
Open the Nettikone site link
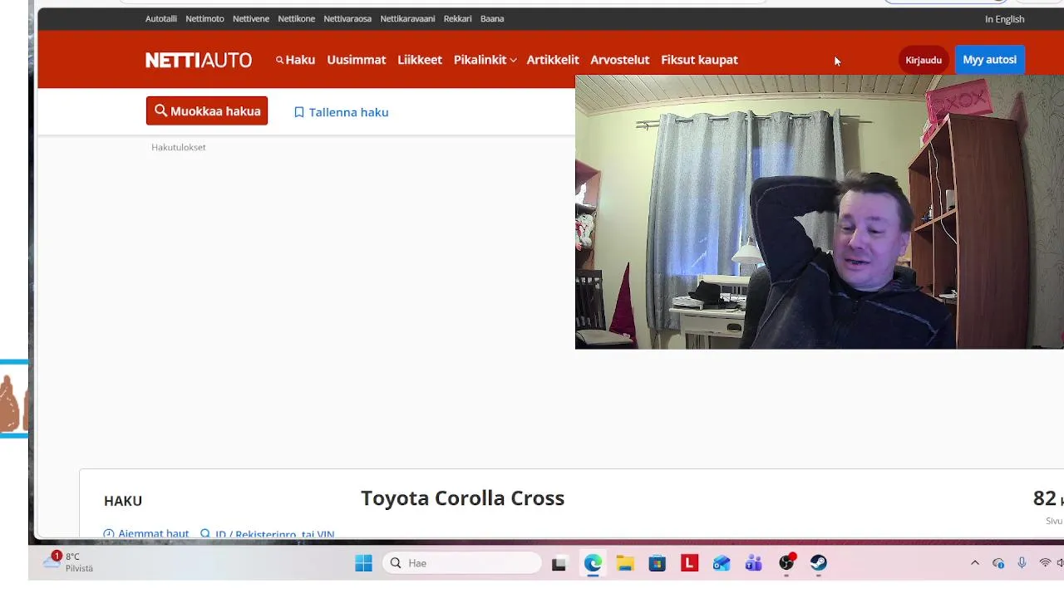point(296,18)
